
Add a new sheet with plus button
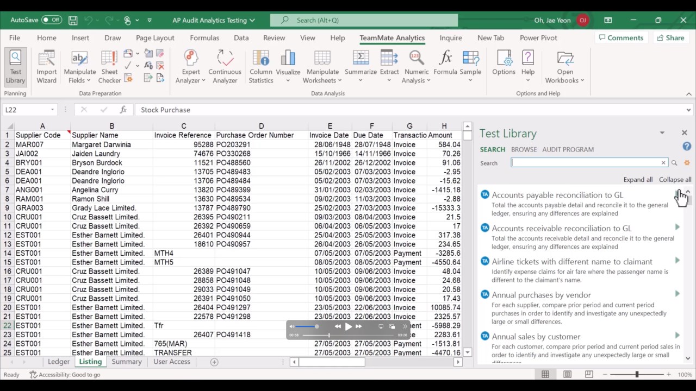214,362
